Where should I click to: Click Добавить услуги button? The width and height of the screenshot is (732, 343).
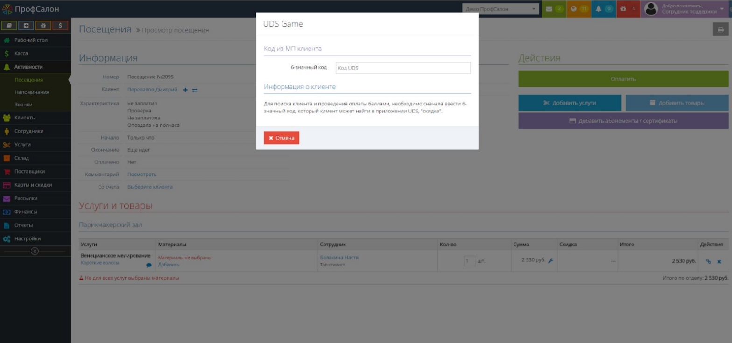pos(570,103)
